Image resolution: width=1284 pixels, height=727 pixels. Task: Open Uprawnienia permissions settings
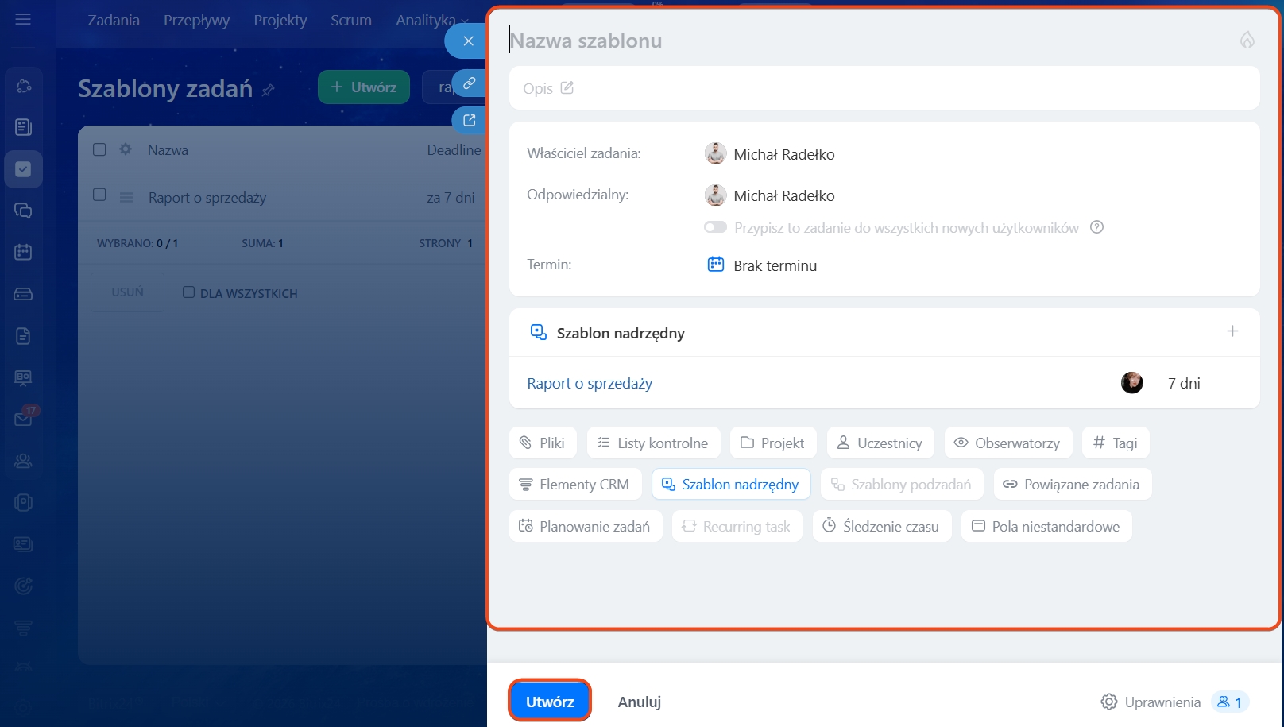point(1151,702)
